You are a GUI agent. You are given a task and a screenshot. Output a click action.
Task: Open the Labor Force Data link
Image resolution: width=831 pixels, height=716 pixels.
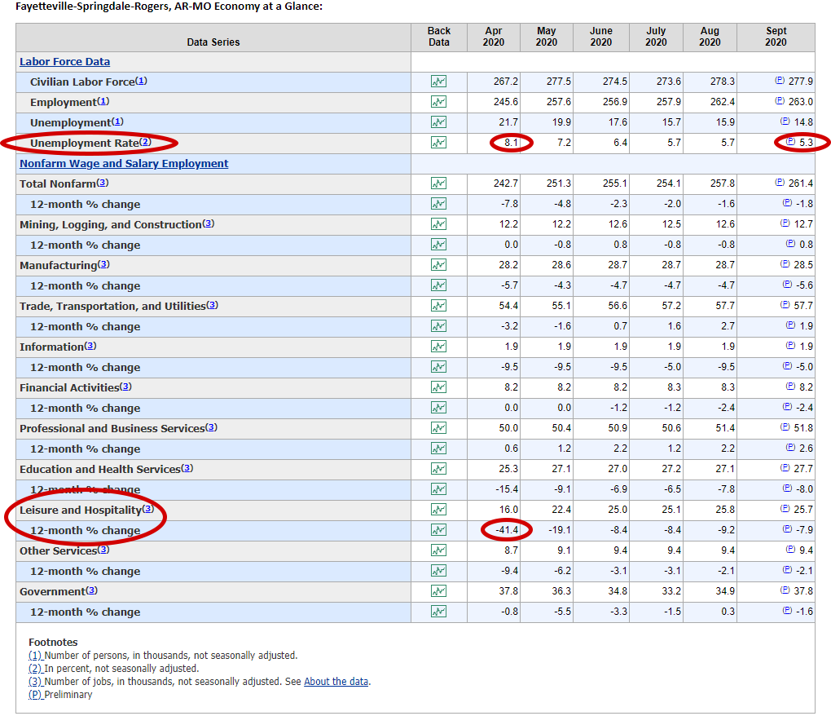coord(64,61)
